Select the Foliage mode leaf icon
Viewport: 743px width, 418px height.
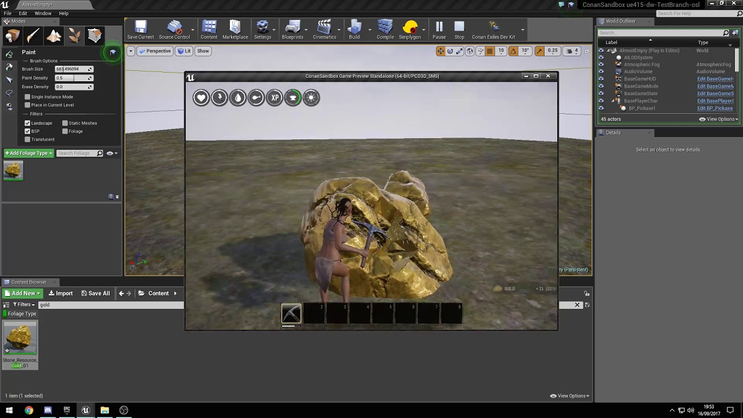click(x=74, y=36)
